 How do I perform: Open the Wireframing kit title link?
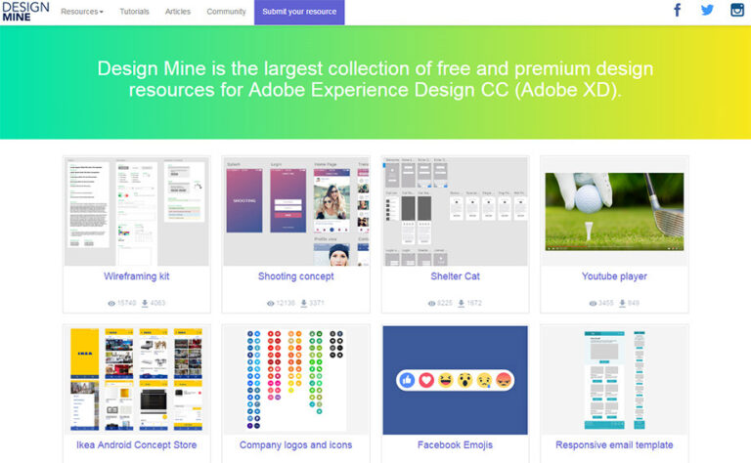pyautogui.click(x=137, y=276)
